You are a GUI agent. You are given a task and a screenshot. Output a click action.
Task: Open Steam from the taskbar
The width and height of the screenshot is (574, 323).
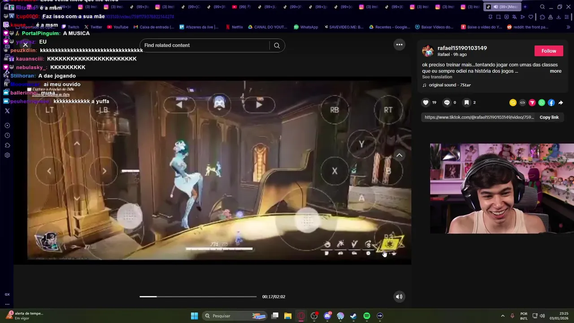353,316
